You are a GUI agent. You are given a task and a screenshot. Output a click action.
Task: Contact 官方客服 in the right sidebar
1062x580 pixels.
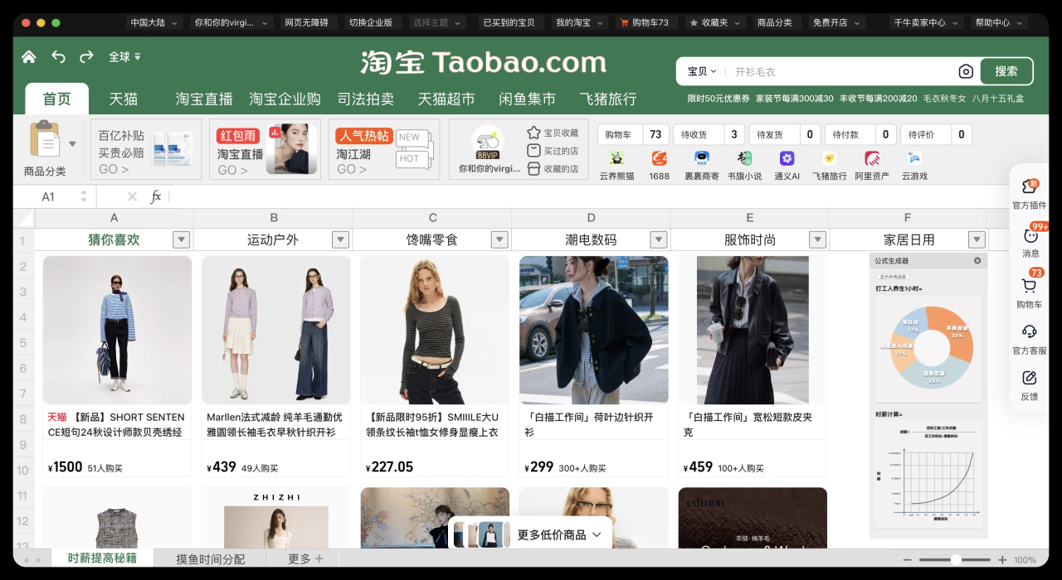click(x=1030, y=340)
